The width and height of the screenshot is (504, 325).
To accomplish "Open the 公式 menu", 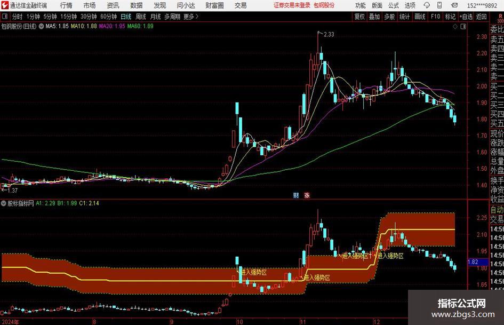I will 394,5.
